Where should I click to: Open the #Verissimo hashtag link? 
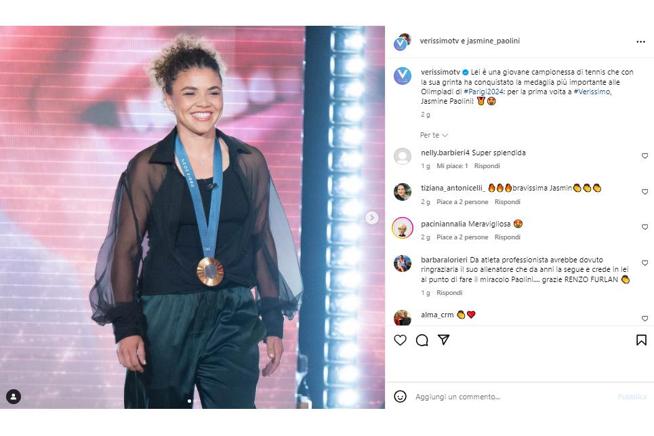pos(592,92)
